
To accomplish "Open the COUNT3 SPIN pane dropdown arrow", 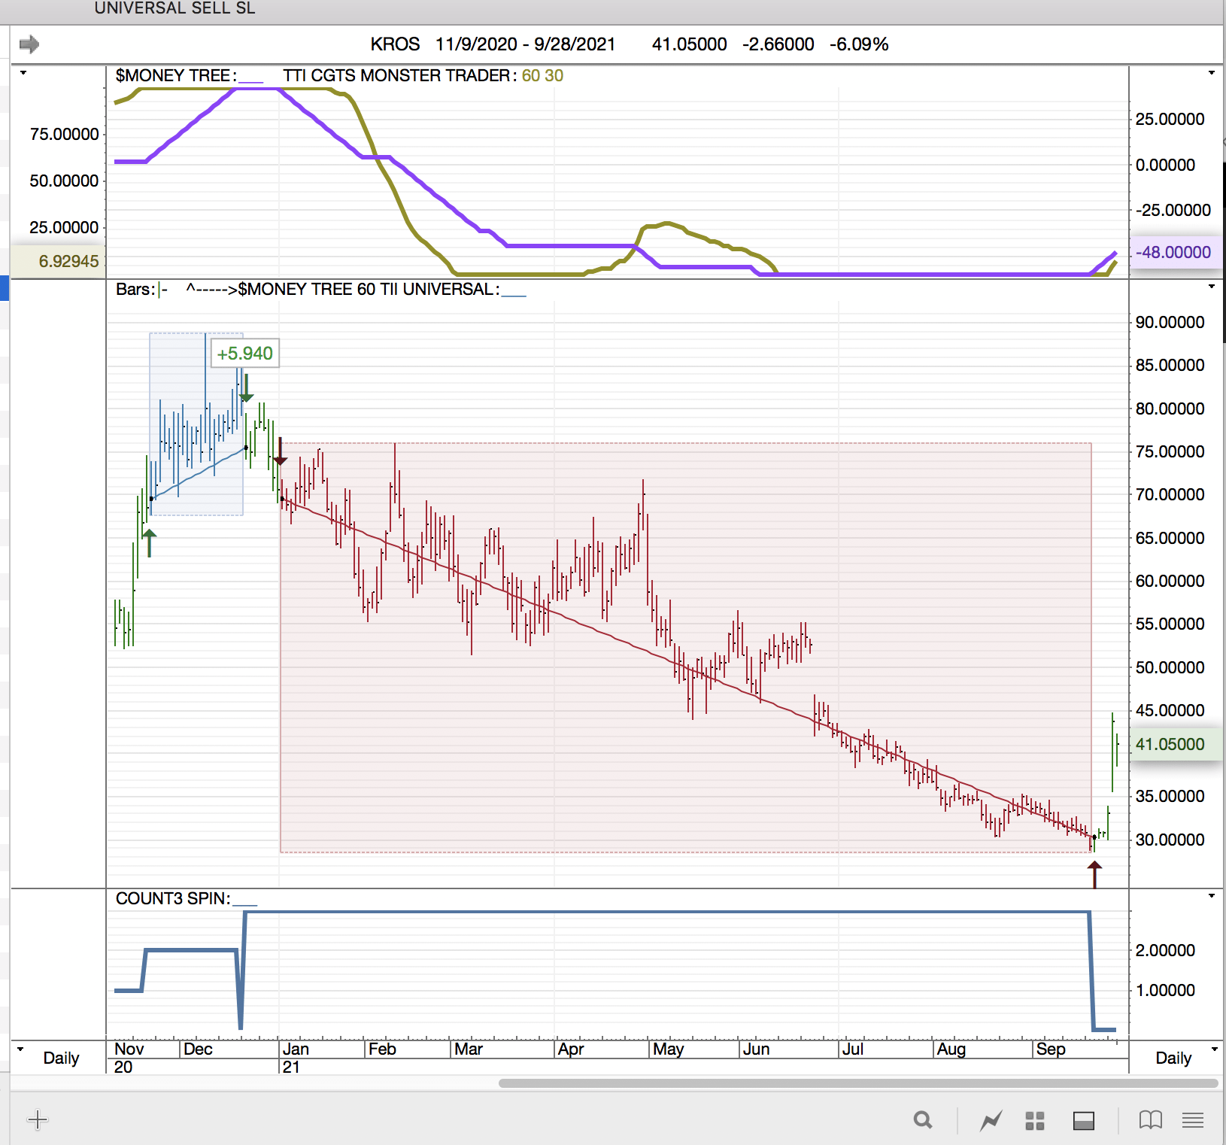I will click(x=1211, y=896).
